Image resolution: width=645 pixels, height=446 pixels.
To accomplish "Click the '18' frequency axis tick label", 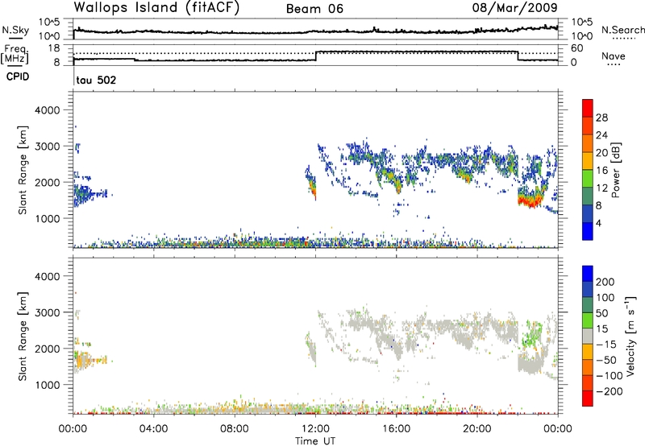I will click(53, 48).
